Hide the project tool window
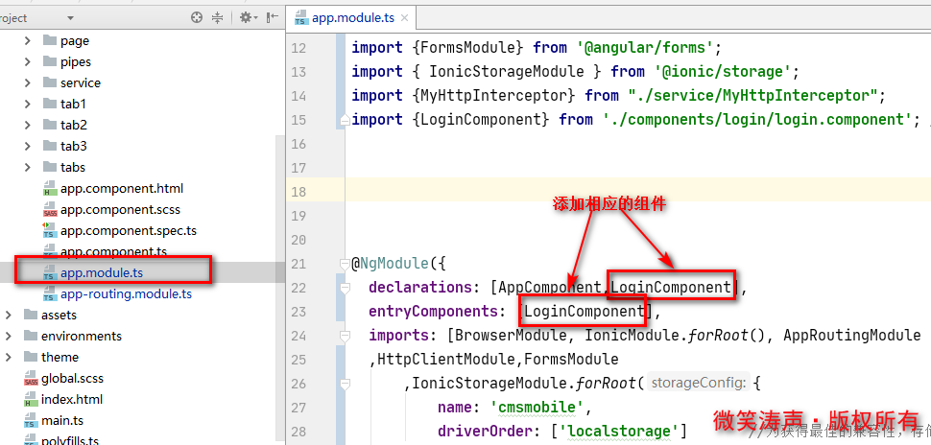The height and width of the screenshot is (445, 931). tap(272, 18)
